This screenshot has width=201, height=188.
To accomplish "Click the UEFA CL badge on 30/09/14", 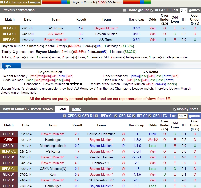I will (x=9, y=169).
